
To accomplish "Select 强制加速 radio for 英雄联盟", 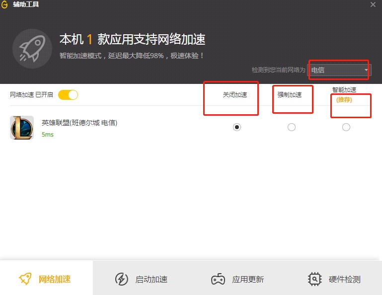I will tap(292, 127).
